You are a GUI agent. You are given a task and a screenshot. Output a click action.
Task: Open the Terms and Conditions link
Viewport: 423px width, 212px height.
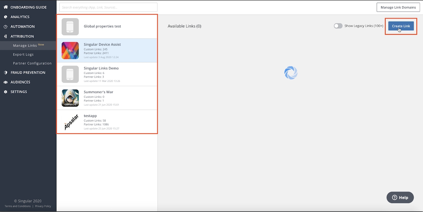(18, 206)
